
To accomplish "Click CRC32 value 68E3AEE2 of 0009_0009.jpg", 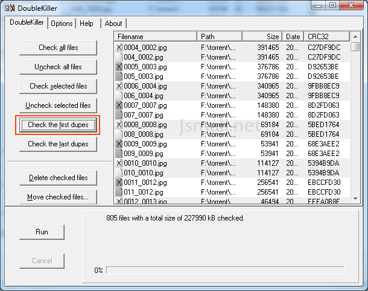I will click(x=323, y=144).
